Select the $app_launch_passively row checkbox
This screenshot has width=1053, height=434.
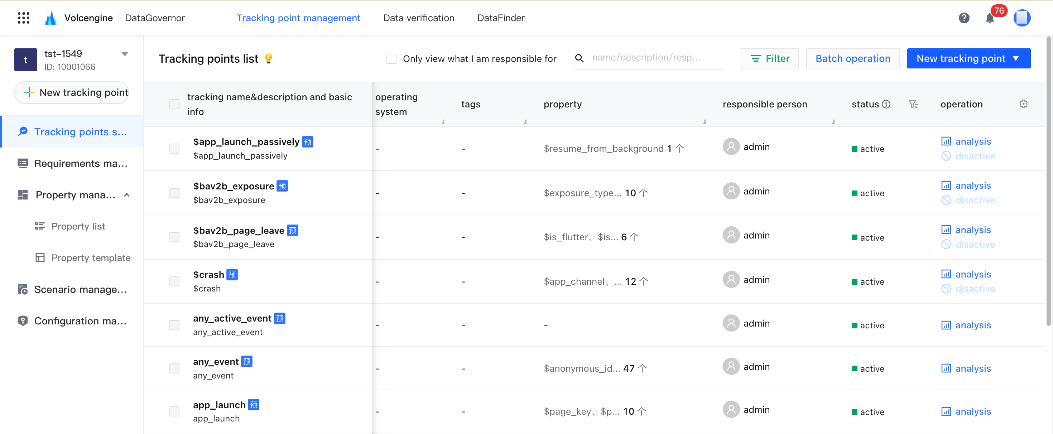(x=174, y=148)
